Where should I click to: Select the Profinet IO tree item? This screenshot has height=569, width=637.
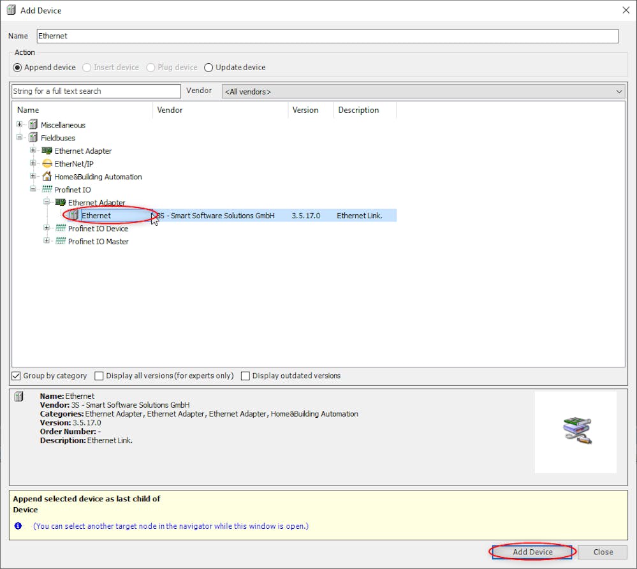[x=72, y=190]
